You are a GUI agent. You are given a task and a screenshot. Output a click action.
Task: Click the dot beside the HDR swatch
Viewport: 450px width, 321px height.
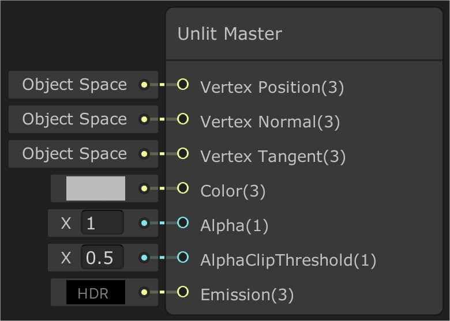click(144, 292)
